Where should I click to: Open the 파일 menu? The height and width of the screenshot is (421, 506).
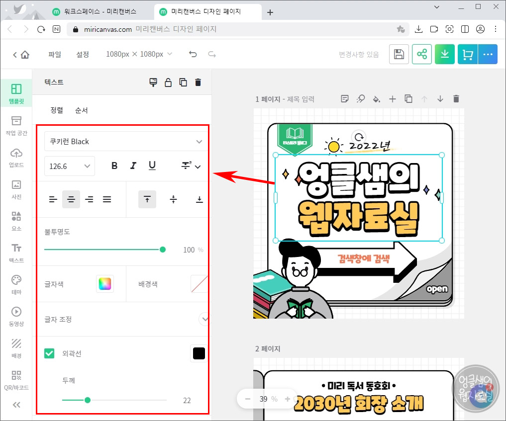pyautogui.click(x=54, y=54)
